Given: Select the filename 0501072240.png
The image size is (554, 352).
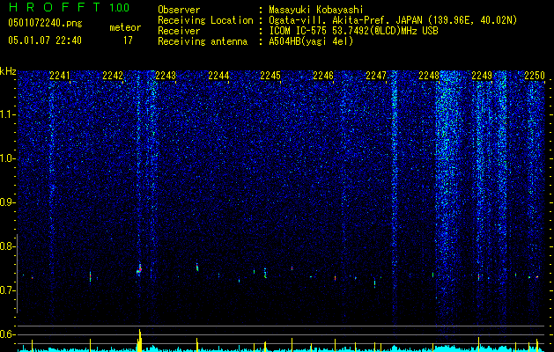Looking at the screenshot, I should tap(45, 24).
